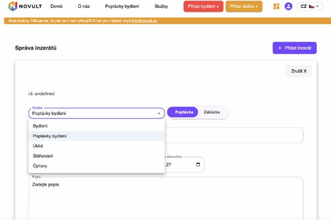
Task: Click the calendar icon in date field
Action: tap(198, 164)
